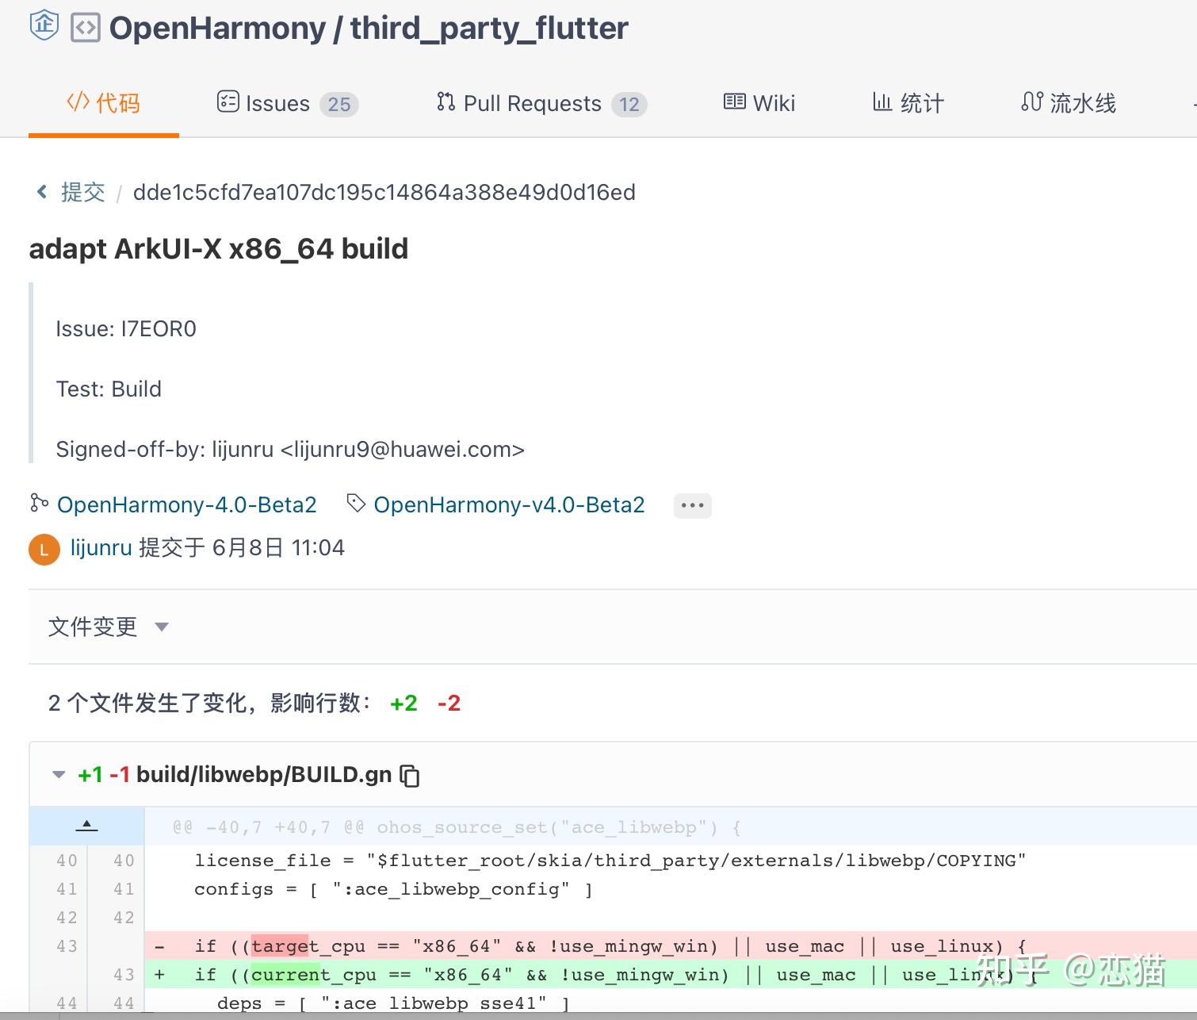The image size is (1197, 1020).
Task: Click lijunru's avatar circle
Action: pos(44,549)
